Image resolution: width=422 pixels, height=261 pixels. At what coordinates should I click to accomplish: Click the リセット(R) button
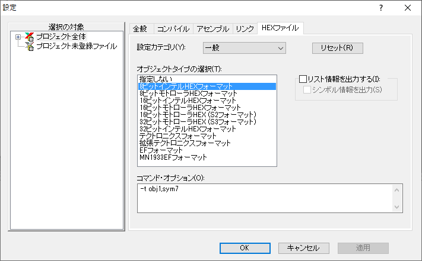tap(338, 48)
